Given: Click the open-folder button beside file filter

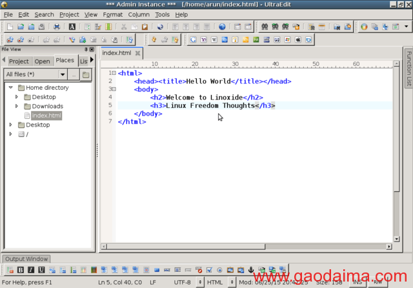Looking at the screenshot, I should (x=86, y=75).
